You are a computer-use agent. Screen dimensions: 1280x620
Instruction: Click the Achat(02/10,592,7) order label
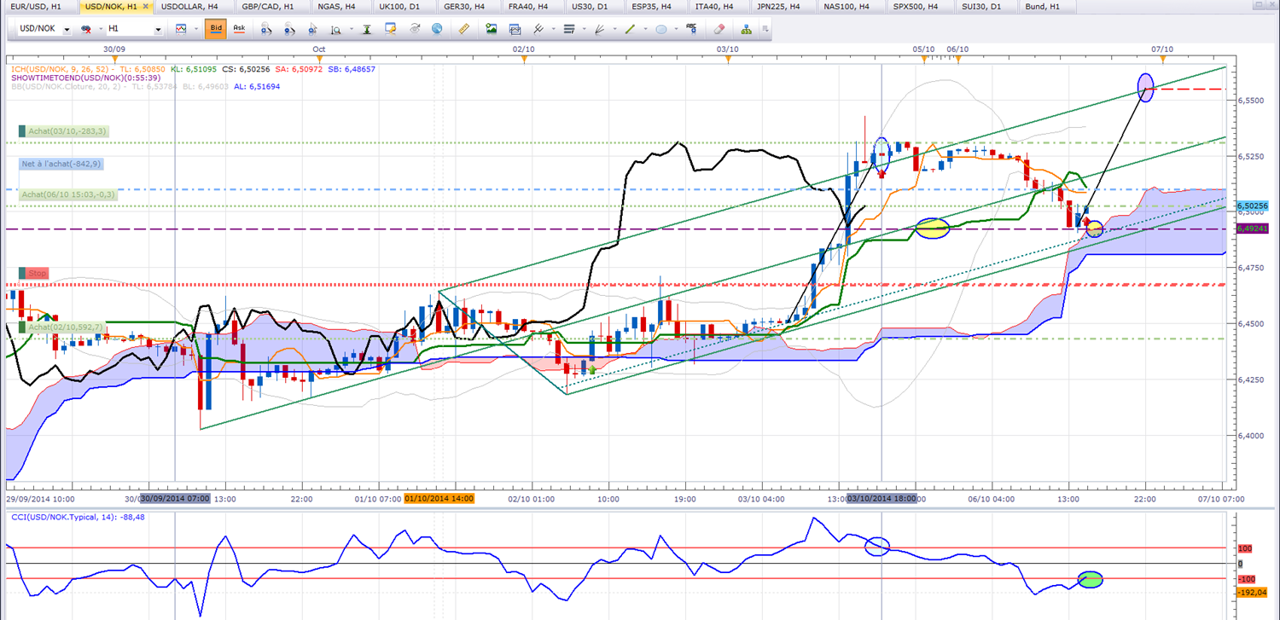tap(65, 327)
